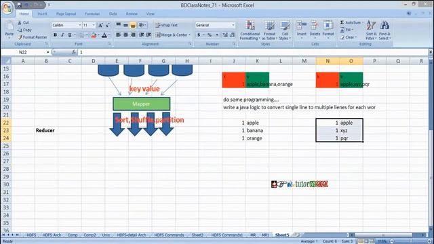This screenshot has height=244, width=434.
Task: Align text left
Action: click(119, 35)
